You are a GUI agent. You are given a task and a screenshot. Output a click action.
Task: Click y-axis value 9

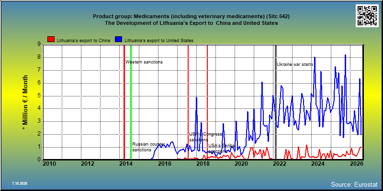click(x=39, y=44)
